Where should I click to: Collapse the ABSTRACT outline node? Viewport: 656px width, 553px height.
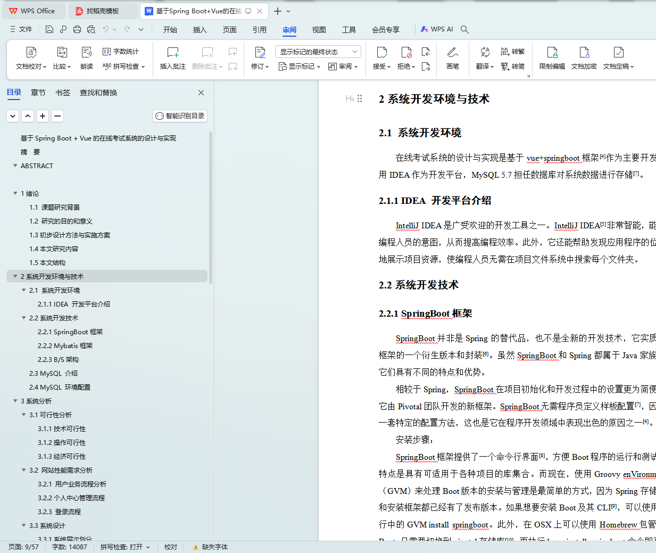15,166
